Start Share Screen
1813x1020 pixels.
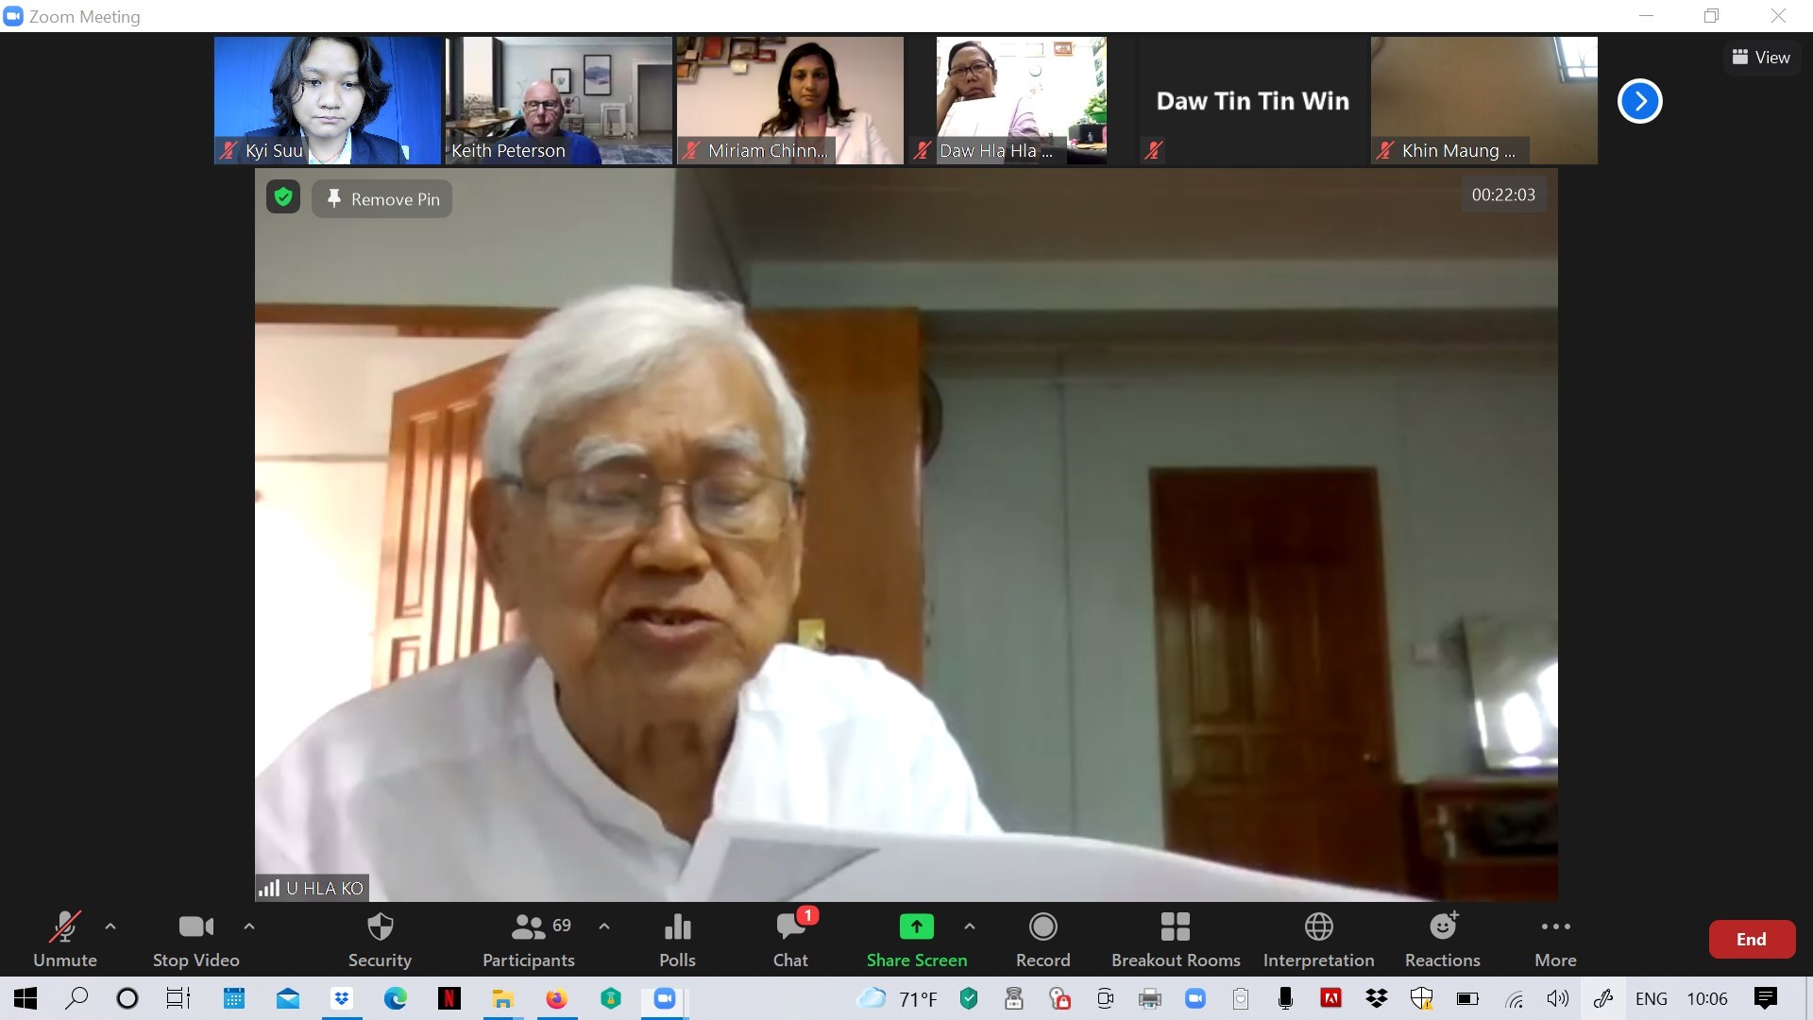pyautogui.click(x=917, y=939)
